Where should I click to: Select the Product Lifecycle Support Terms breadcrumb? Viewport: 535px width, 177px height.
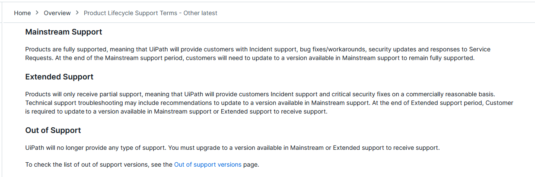[x=150, y=13]
